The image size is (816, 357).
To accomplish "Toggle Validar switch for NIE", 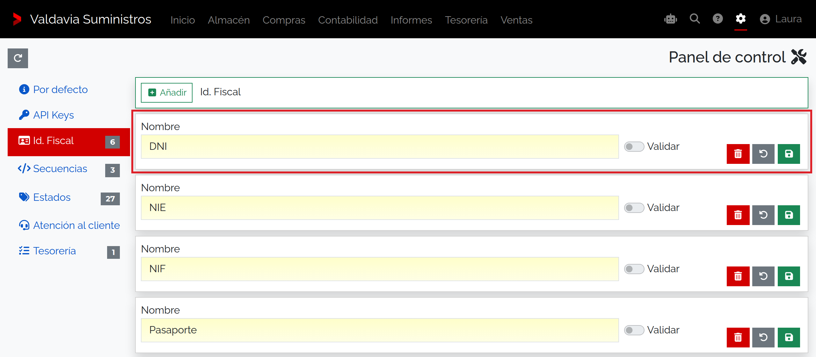I will coord(634,208).
